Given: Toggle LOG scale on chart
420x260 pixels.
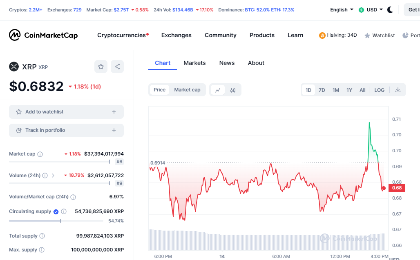Looking at the screenshot, I should (379, 90).
